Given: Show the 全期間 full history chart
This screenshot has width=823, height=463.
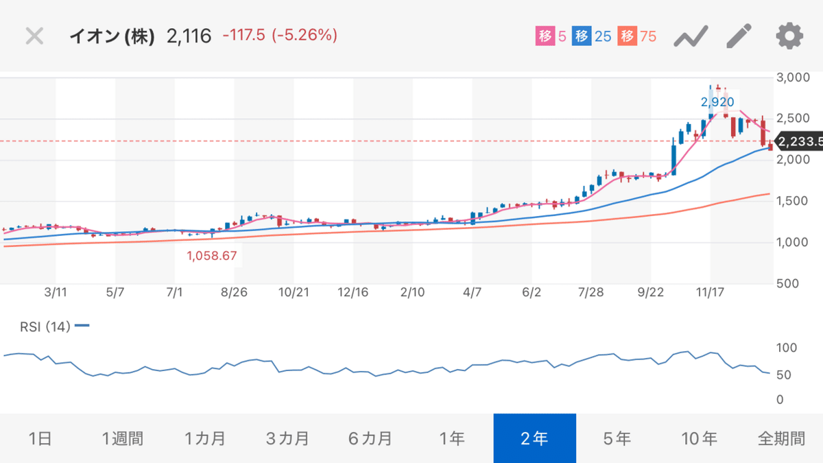Looking at the screenshot, I should point(781,437).
